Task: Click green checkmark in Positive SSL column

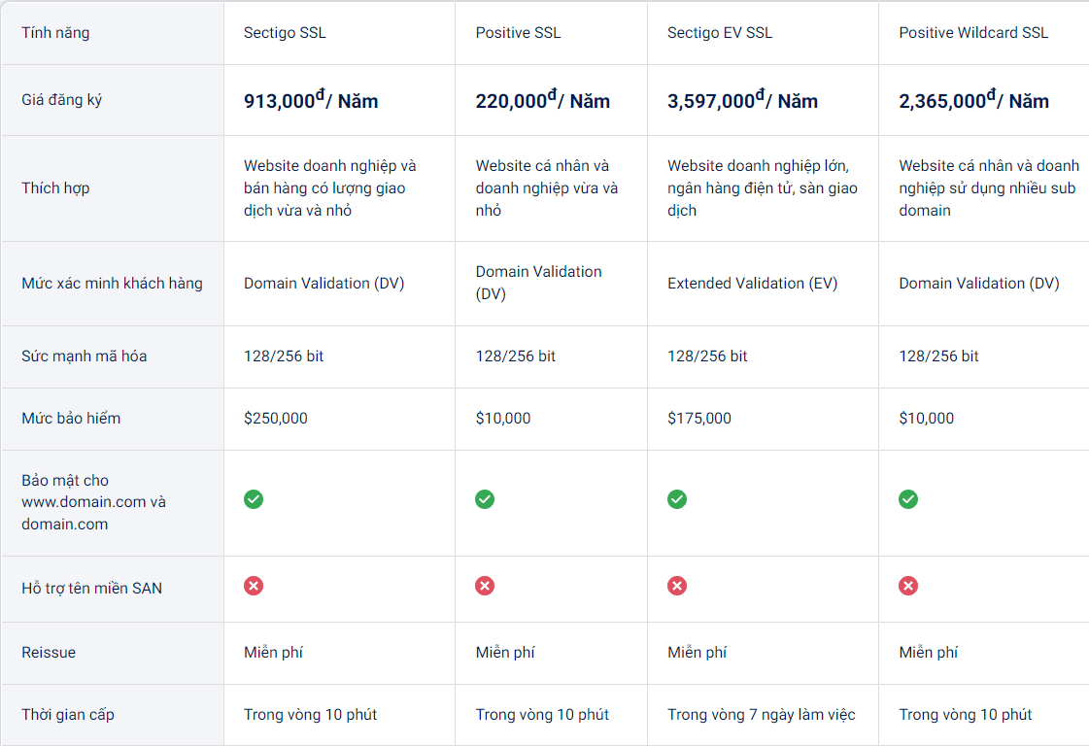Action: [x=485, y=499]
